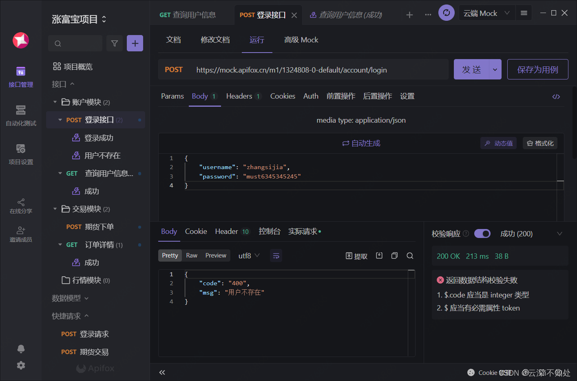Toggle word wrap in response viewer
The image size is (577, 381).
tap(276, 255)
